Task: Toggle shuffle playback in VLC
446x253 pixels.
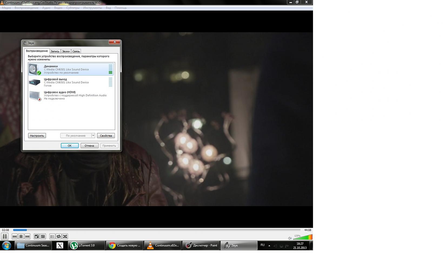Action: point(65,236)
